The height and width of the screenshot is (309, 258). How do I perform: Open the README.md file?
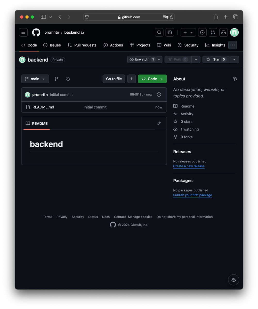(43, 107)
